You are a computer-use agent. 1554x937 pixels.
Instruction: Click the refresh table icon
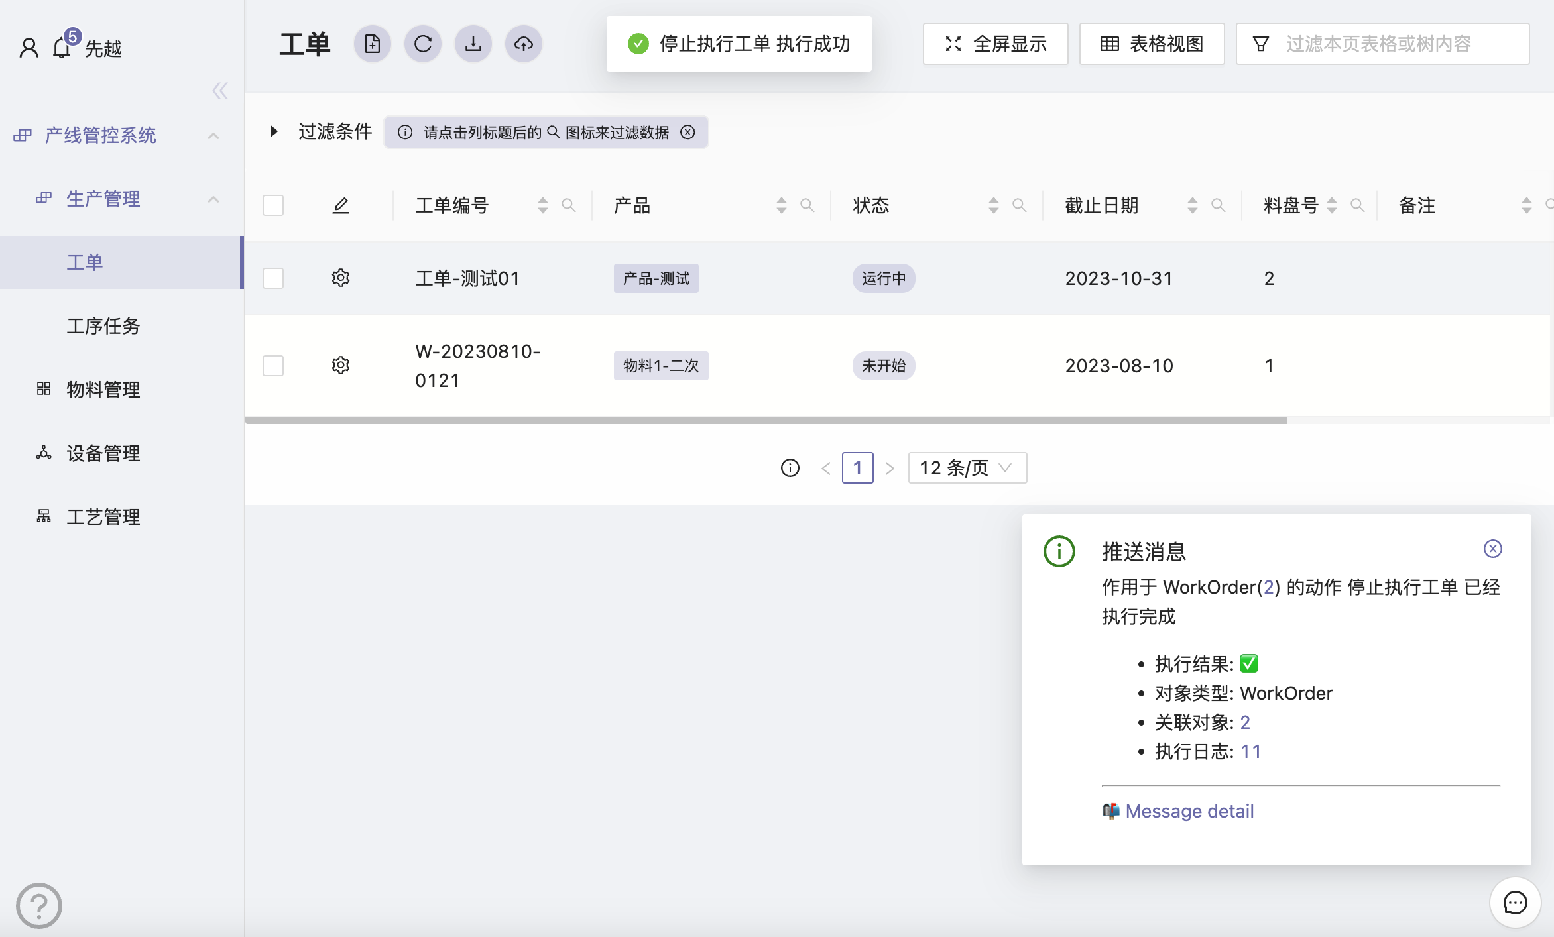(423, 44)
